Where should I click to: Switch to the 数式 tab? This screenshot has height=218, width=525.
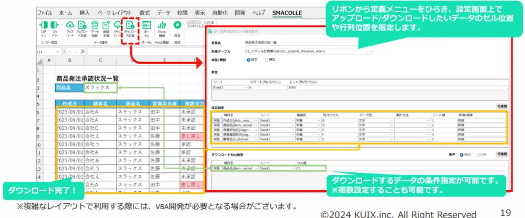click(145, 13)
